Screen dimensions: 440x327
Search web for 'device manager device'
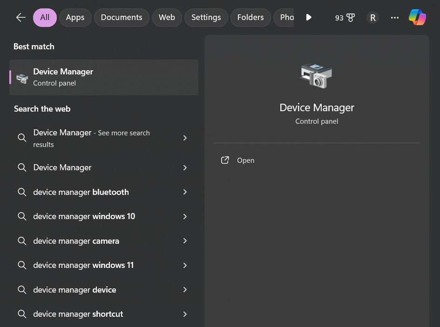(x=74, y=290)
